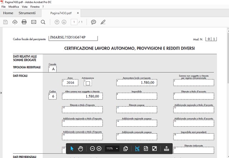Click the upload to cloud icon

coord(15,22)
